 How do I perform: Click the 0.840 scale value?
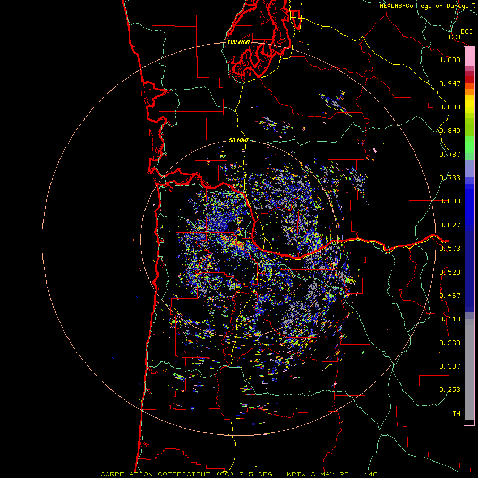[x=450, y=131]
